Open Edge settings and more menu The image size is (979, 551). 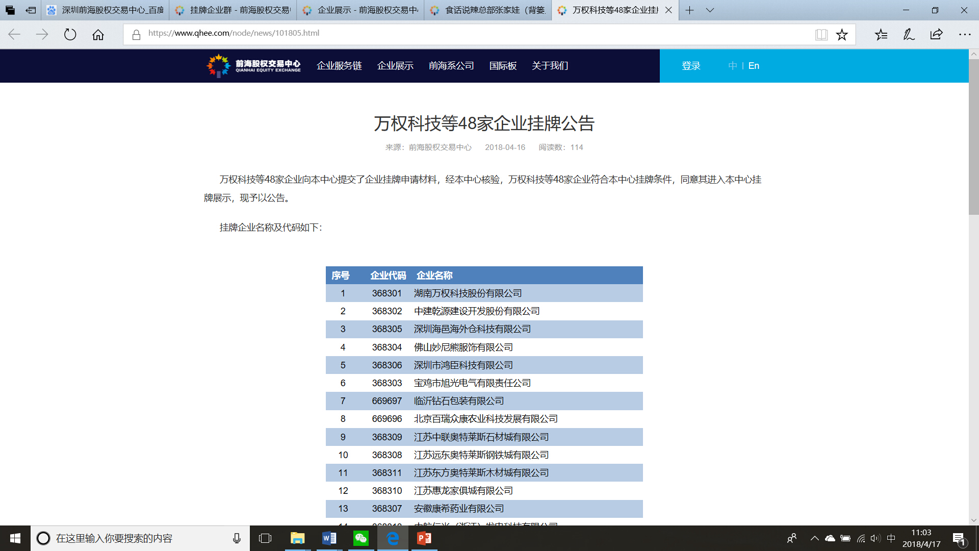[964, 35]
